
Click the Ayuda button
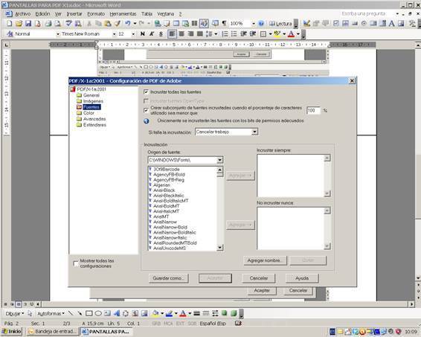point(302,278)
